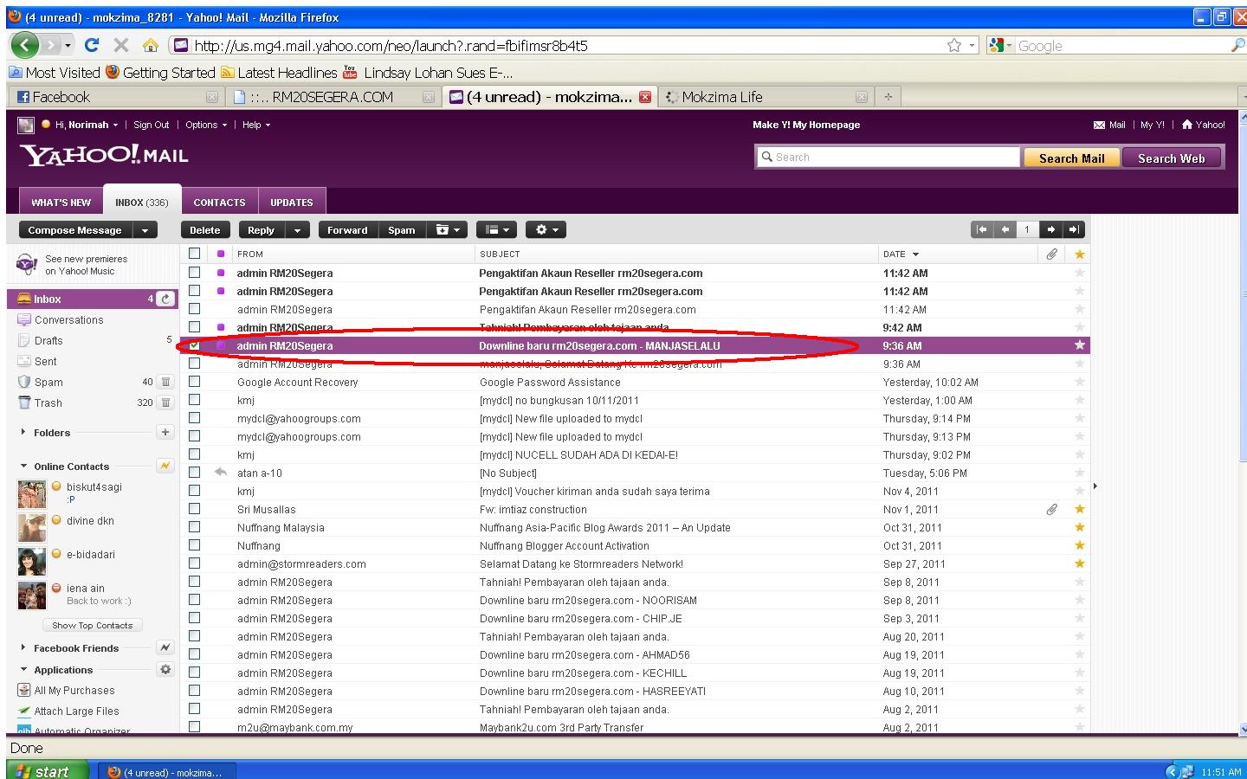
Task: Open Yahoo! Music premieres icon
Action: tap(27, 264)
